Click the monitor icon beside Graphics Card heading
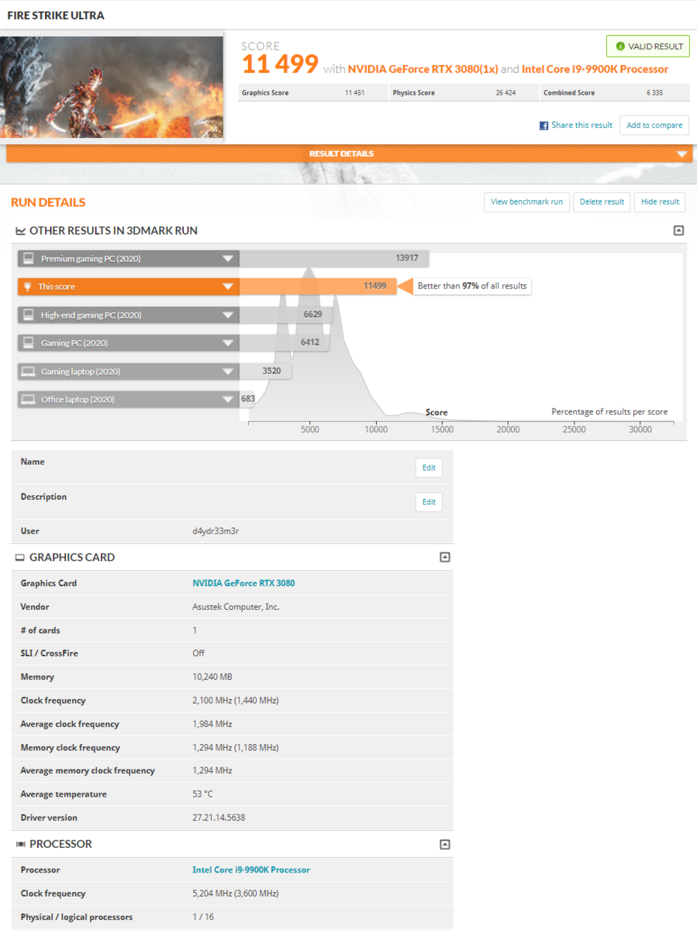Image resolution: width=697 pixels, height=930 pixels. (20, 558)
